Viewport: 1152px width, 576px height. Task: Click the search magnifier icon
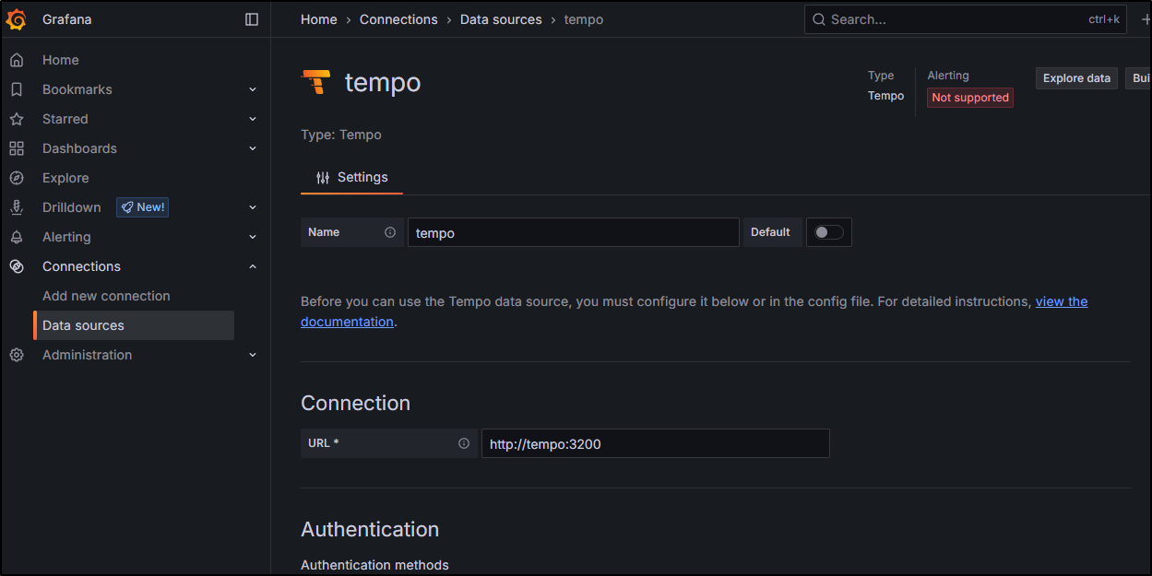(818, 19)
